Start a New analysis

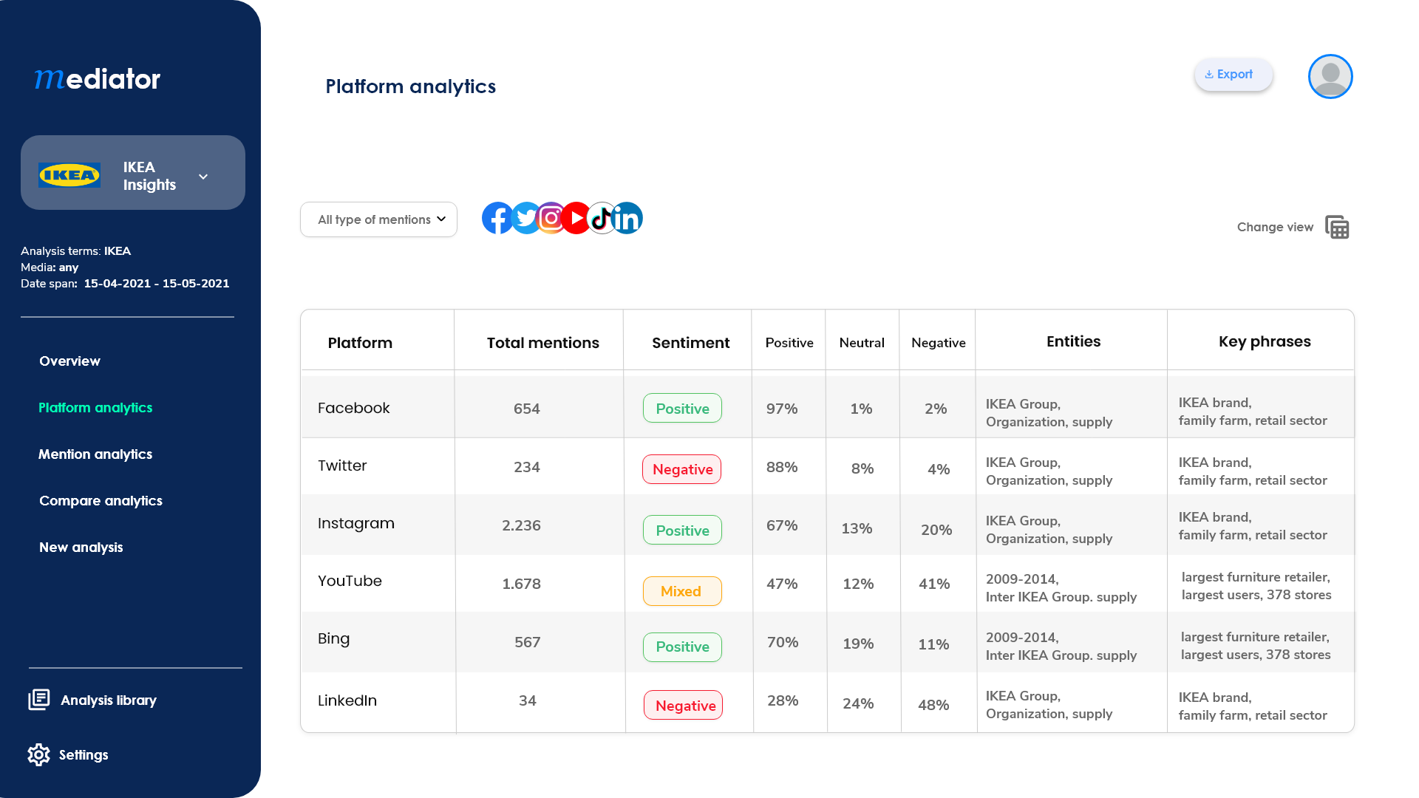[81, 548]
